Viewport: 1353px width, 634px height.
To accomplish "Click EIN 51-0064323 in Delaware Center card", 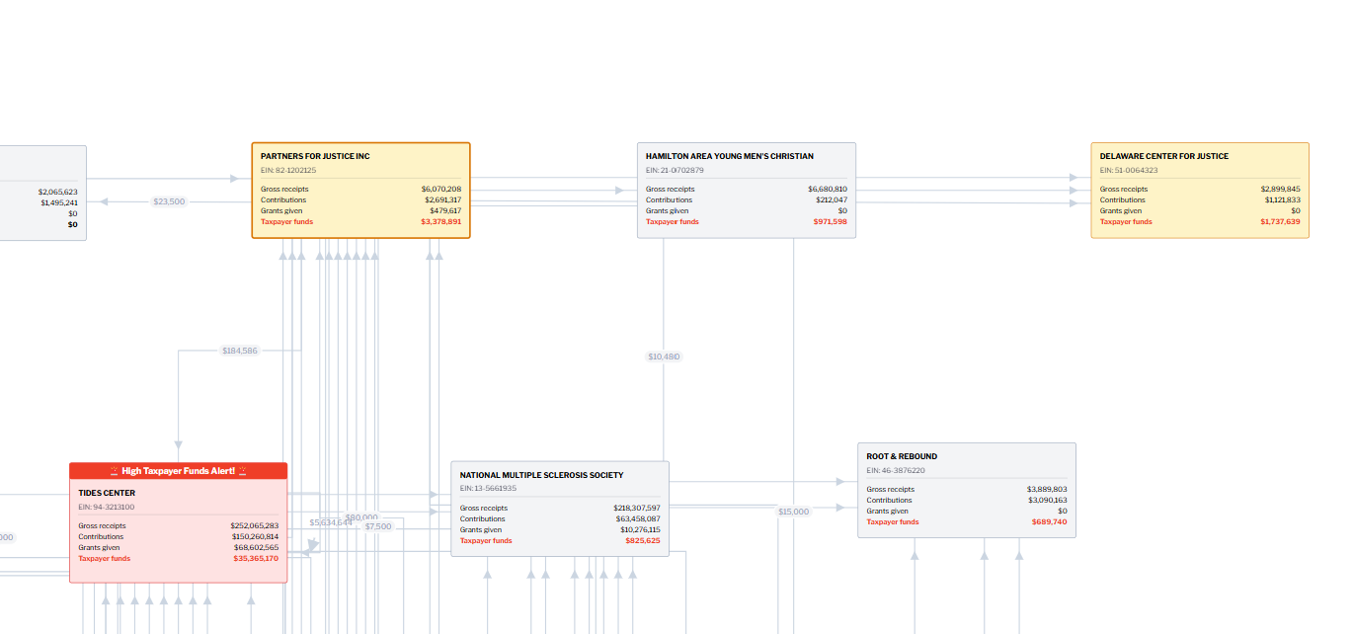I will pyautogui.click(x=1129, y=170).
